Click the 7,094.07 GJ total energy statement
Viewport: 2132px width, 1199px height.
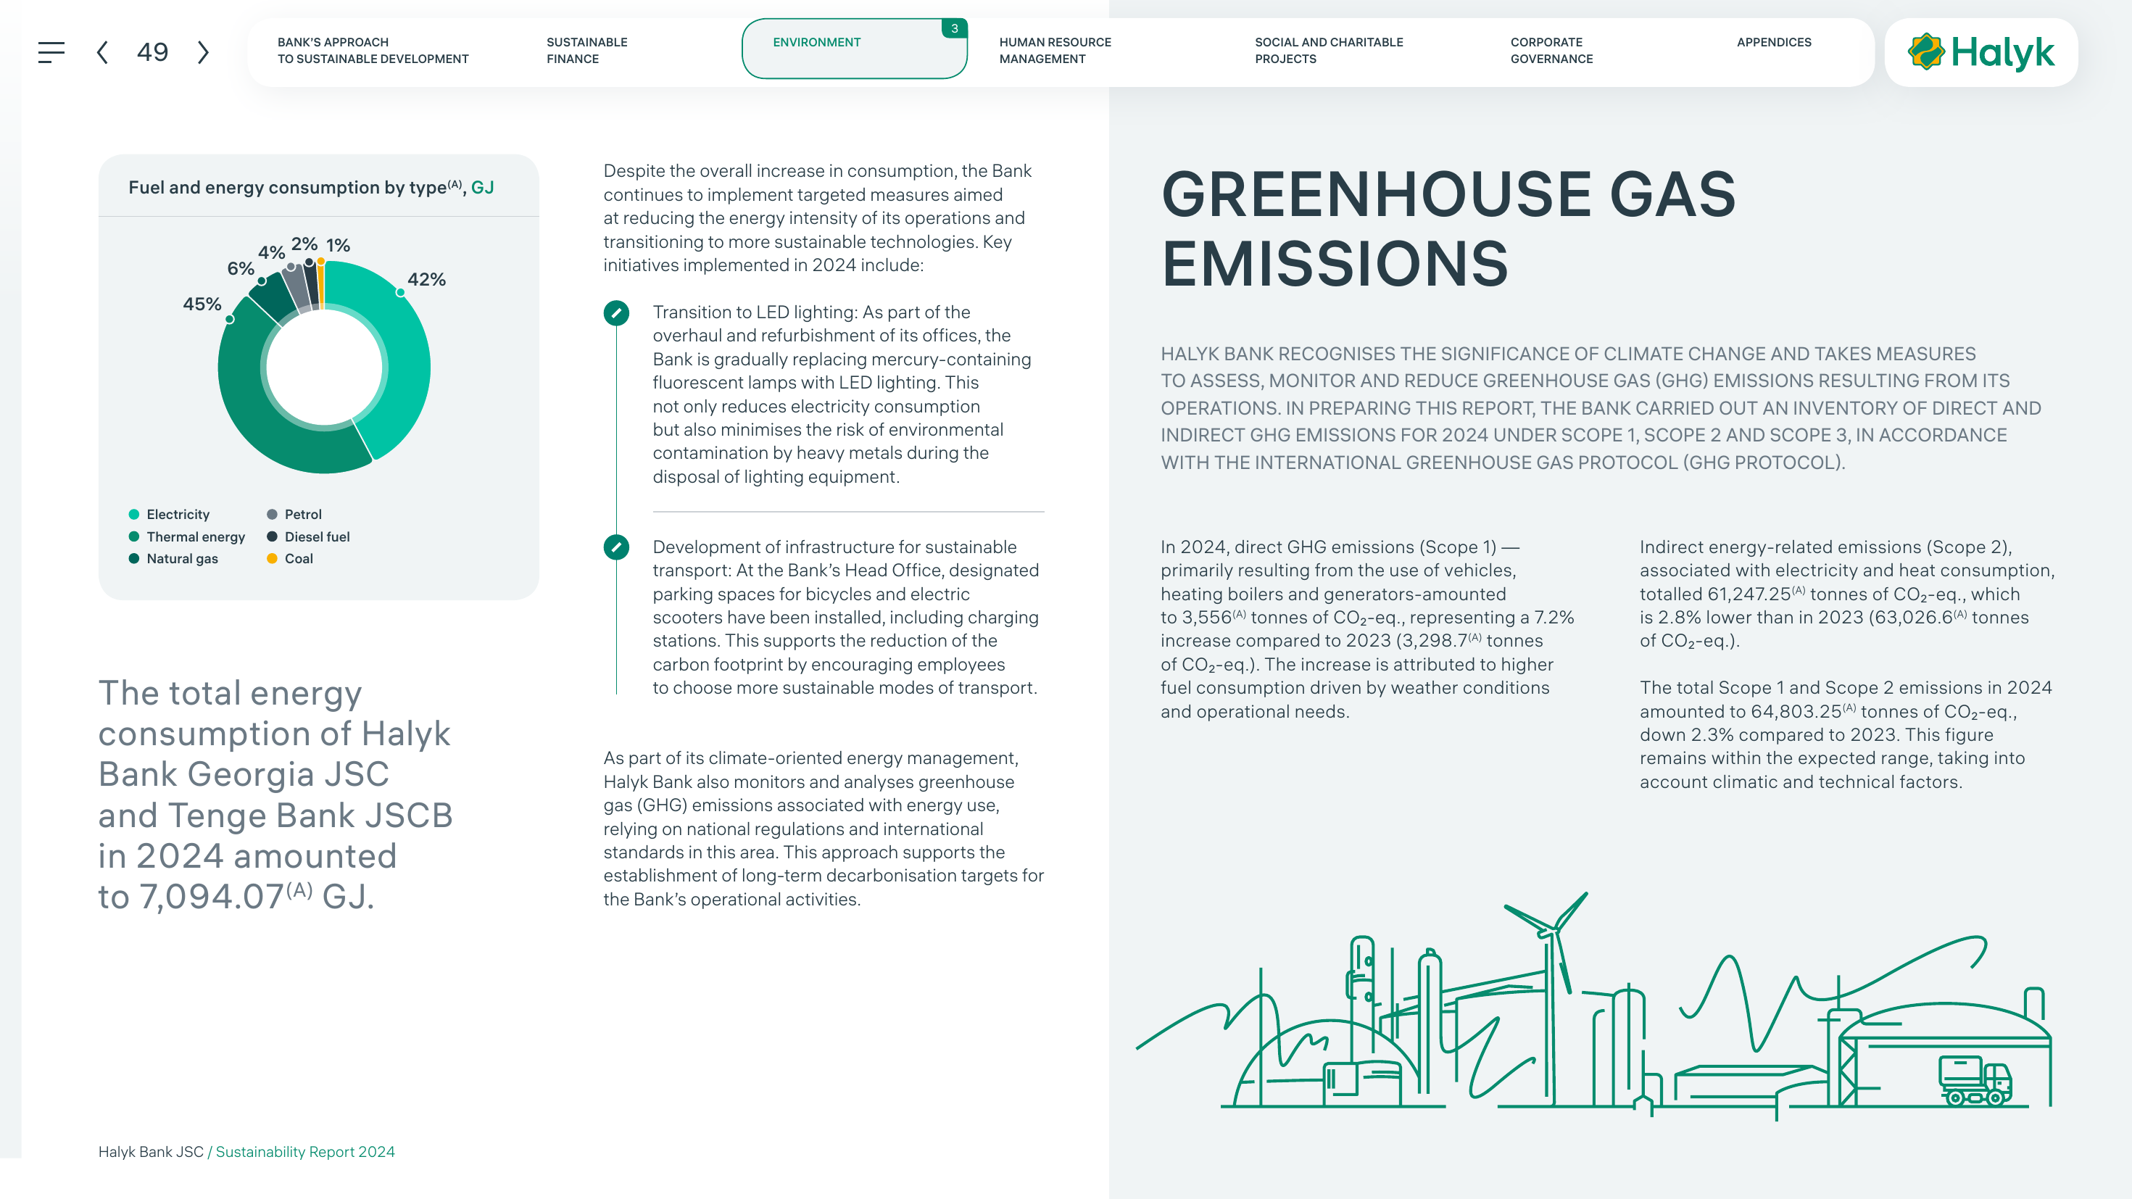(x=276, y=795)
